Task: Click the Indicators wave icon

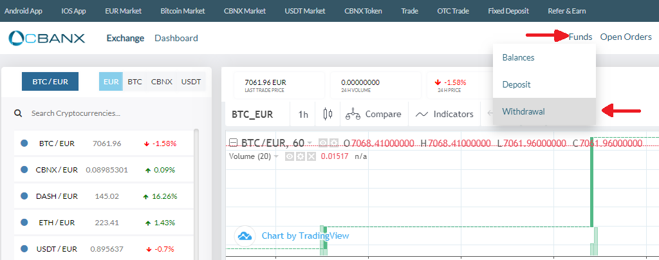Action: pos(422,115)
